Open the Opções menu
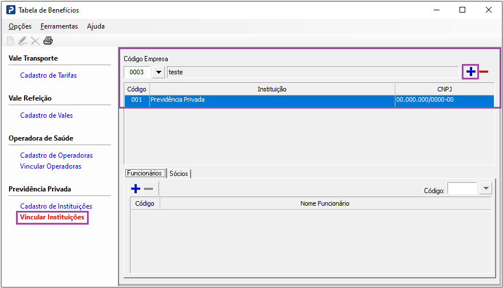 tap(20, 26)
